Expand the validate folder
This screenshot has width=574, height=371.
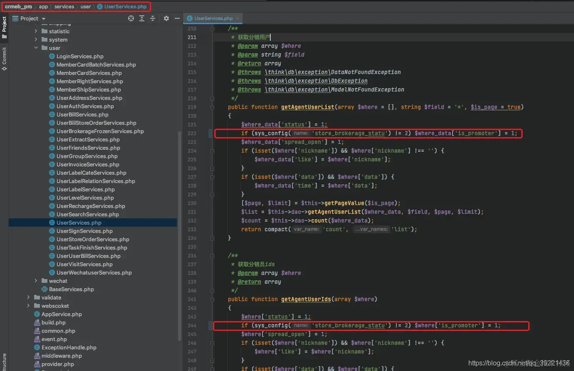(28, 297)
